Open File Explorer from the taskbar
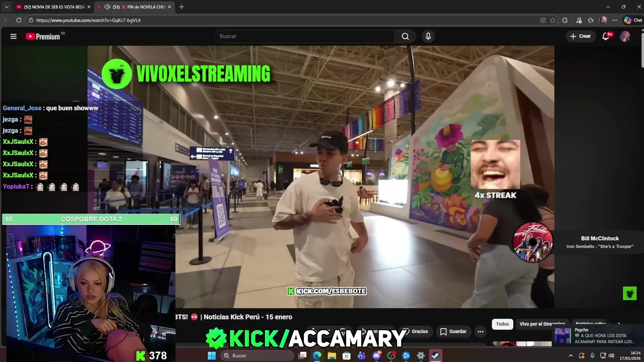 332,355
